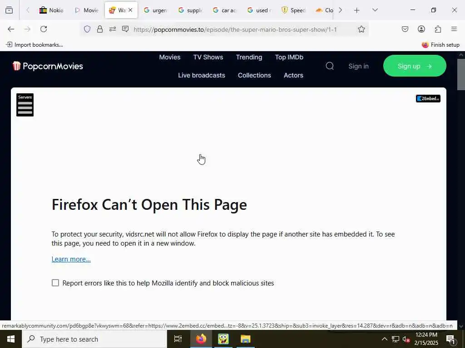Image resolution: width=465 pixels, height=348 pixels.
Task: Switch to the Clo tab
Action: [x=324, y=10]
